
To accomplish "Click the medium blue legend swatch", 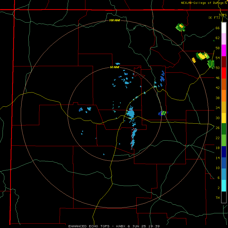I will (224, 163).
